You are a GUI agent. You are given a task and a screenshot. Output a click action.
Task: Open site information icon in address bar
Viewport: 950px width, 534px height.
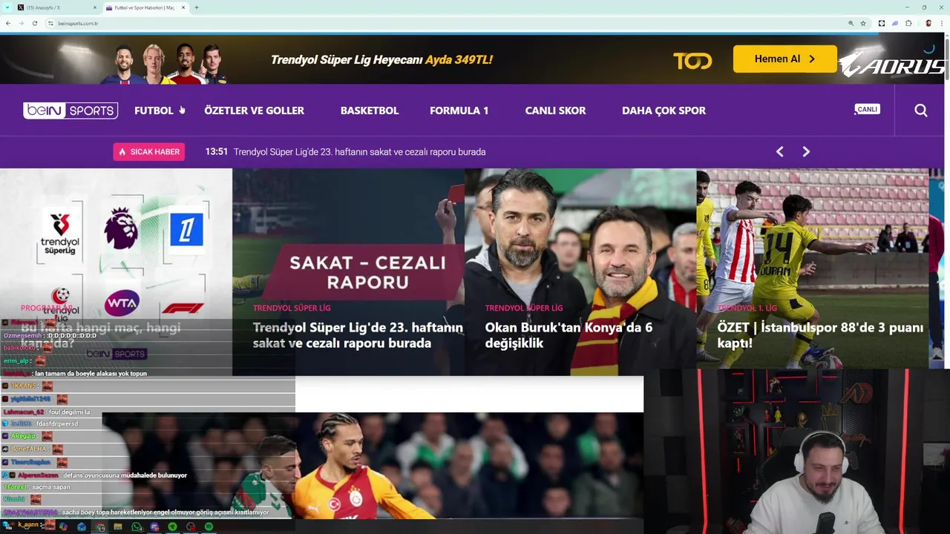pyautogui.click(x=50, y=23)
